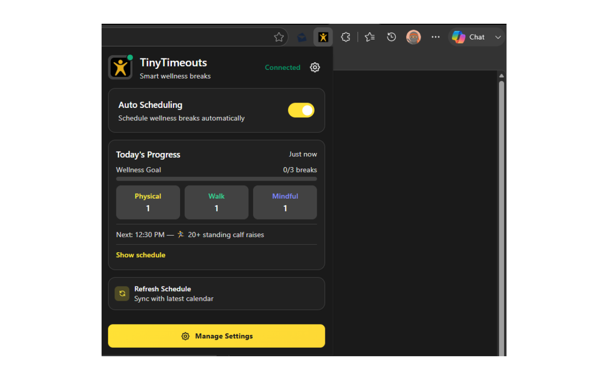Open the browser Extensions puzzle icon
608x380 pixels.
pos(345,37)
